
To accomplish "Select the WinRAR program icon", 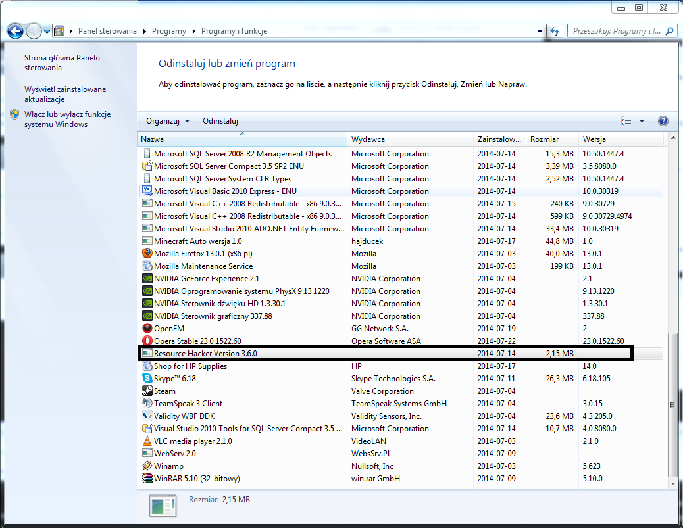I will tap(147, 479).
